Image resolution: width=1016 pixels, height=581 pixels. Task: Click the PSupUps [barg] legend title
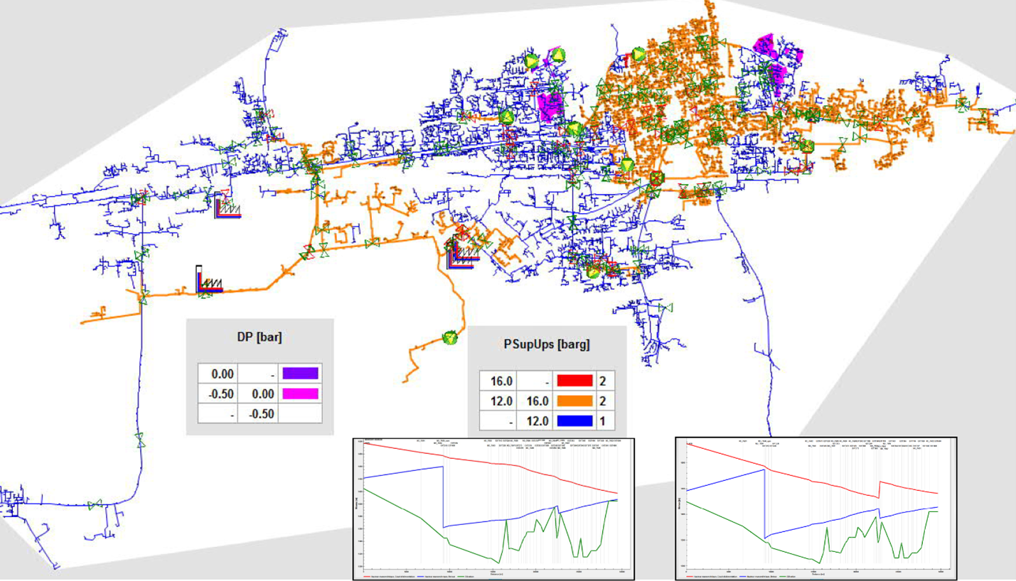[x=546, y=345]
